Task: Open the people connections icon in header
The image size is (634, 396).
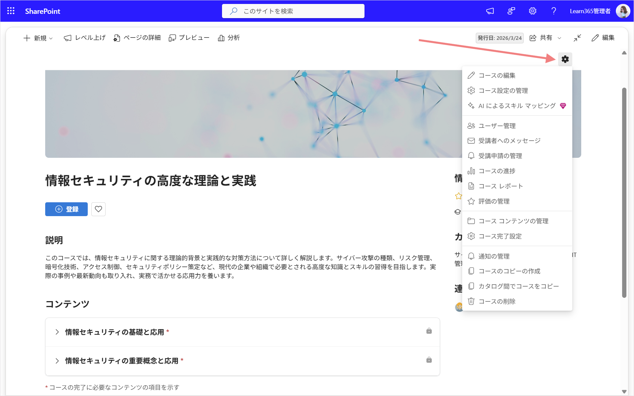Action: [x=511, y=11]
